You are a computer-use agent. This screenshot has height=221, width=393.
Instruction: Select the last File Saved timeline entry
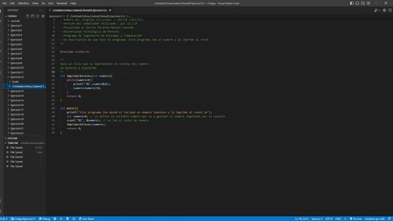(25, 166)
